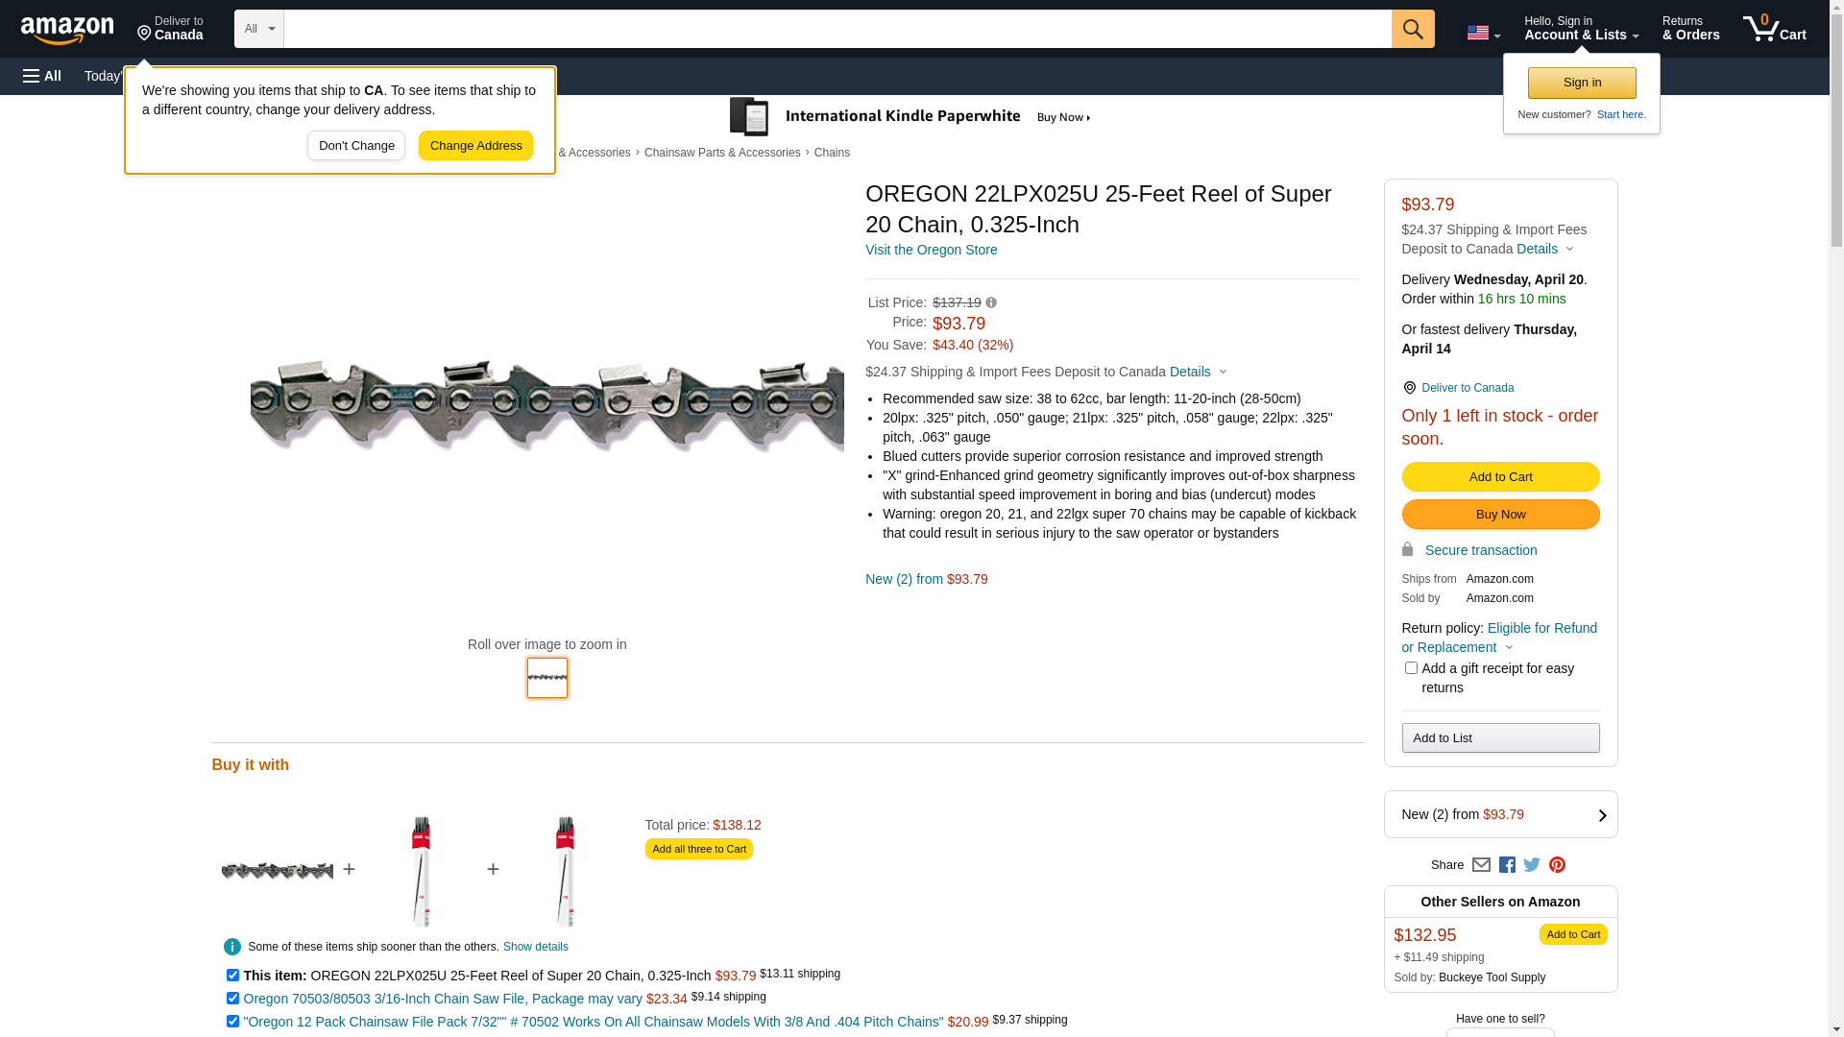This screenshot has width=1844, height=1037.
Task: Click in the Amazon search field
Action: [836, 29]
